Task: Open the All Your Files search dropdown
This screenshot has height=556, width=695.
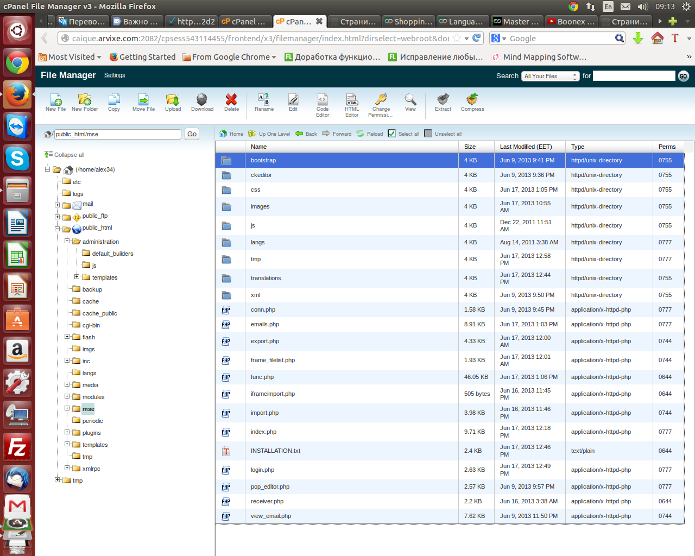Action: pos(551,76)
